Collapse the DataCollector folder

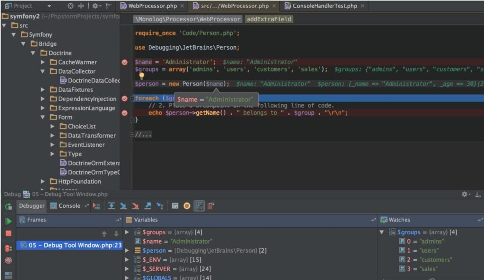click(x=43, y=71)
